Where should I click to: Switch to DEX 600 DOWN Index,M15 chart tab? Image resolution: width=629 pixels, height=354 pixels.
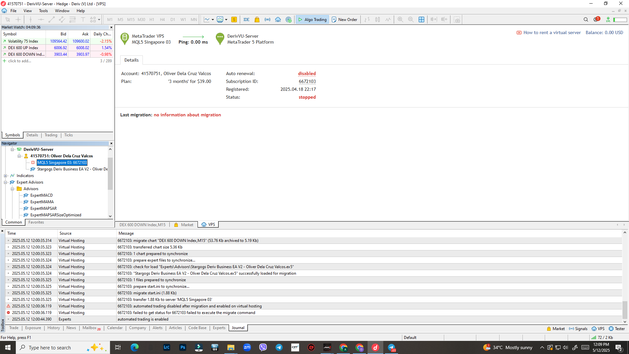pos(143,225)
